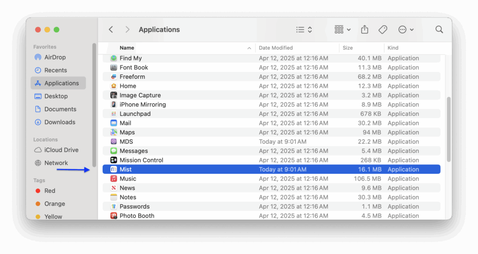Click the Freeform app icon
This screenshot has height=254, width=478.
[x=114, y=77]
